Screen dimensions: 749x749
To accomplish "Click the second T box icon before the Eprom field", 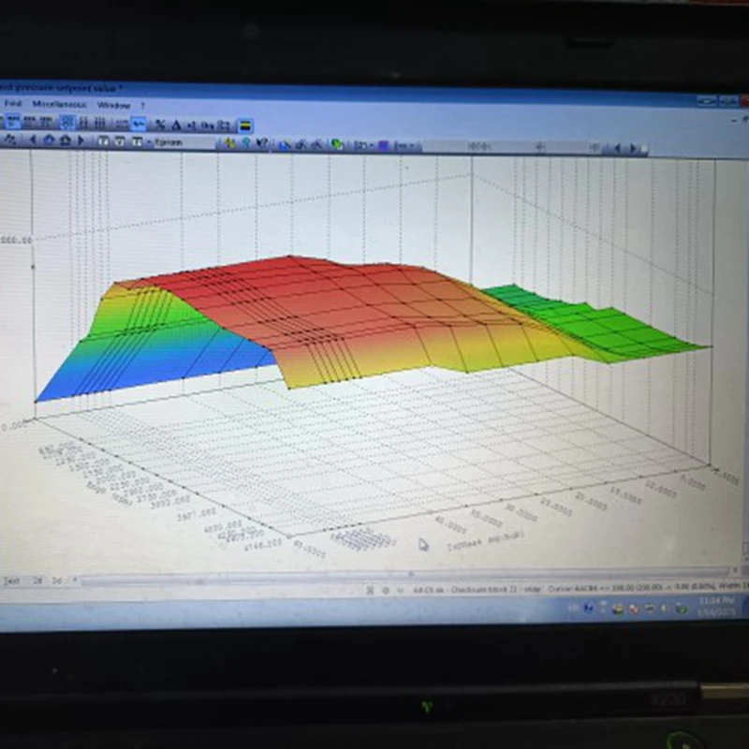I will tap(120, 141).
